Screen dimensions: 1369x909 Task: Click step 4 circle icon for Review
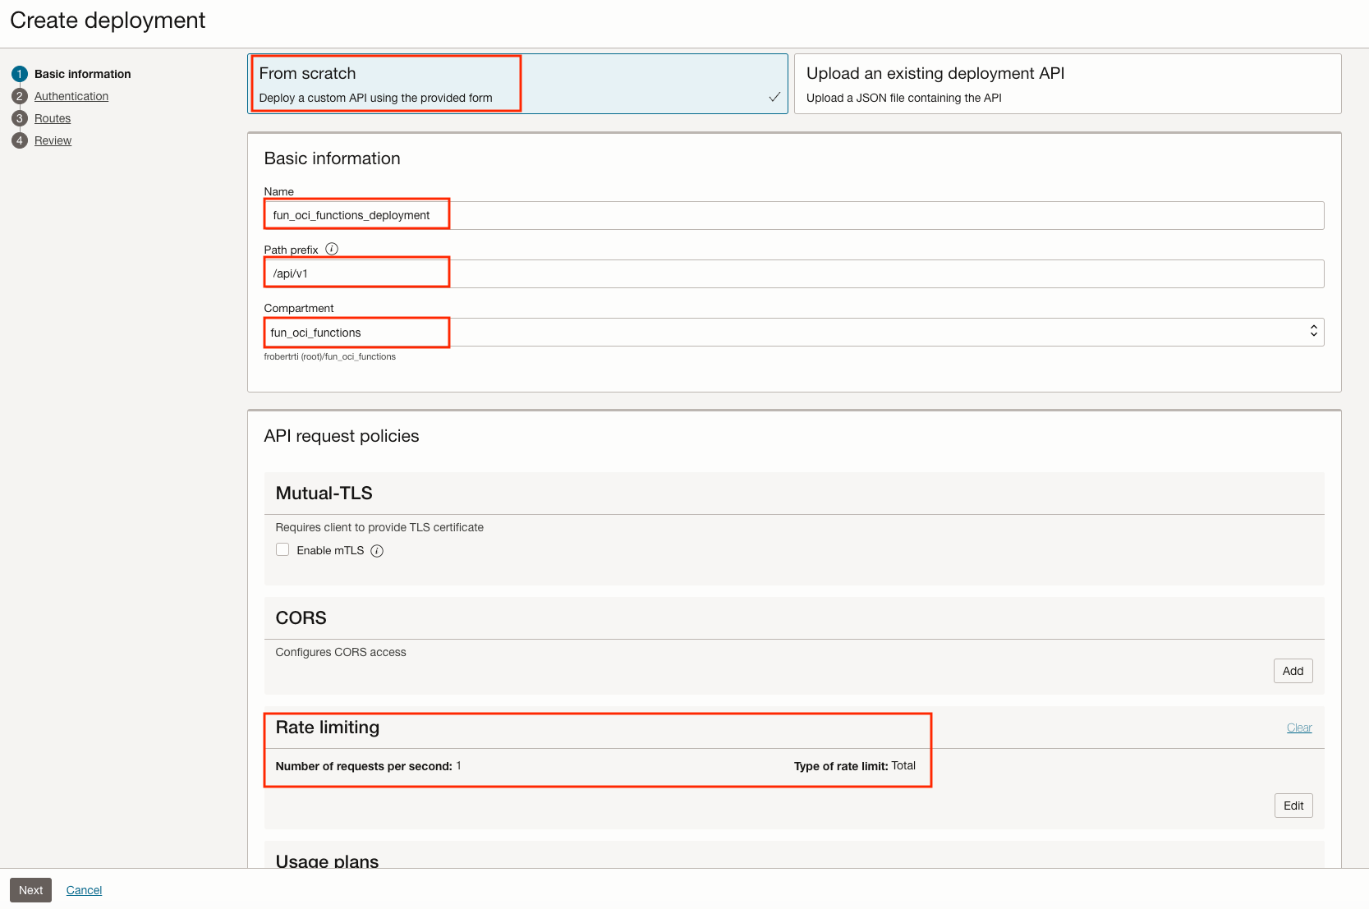click(x=20, y=140)
